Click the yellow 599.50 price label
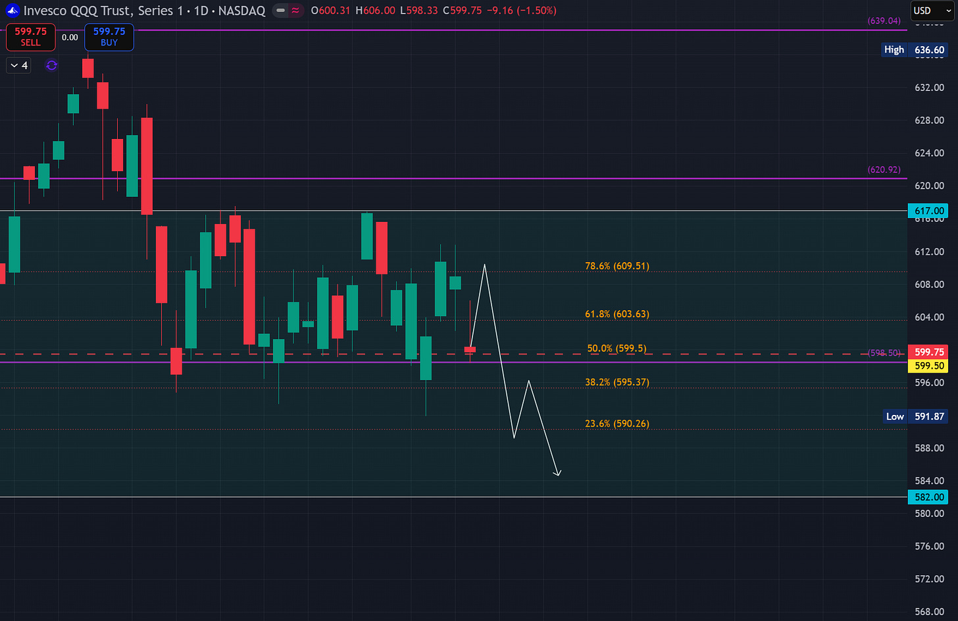 (x=929, y=365)
